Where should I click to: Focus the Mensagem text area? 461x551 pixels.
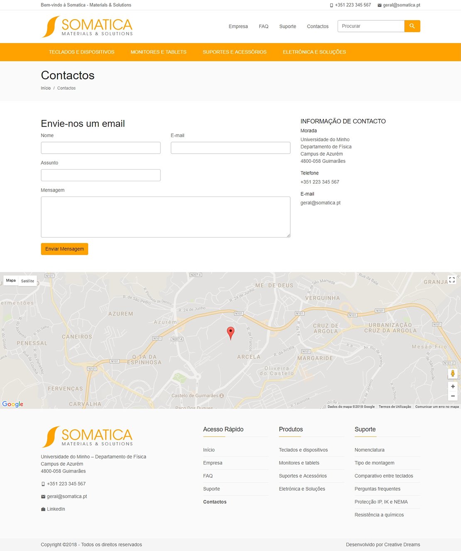165,217
